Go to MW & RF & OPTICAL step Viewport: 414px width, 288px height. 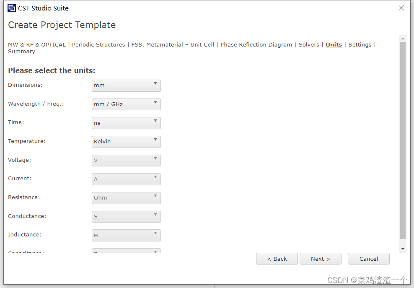(37, 45)
